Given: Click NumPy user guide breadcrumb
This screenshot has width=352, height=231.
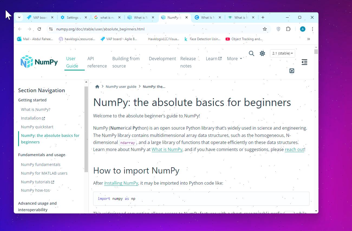Looking at the screenshot, I should click(x=121, y=86).
